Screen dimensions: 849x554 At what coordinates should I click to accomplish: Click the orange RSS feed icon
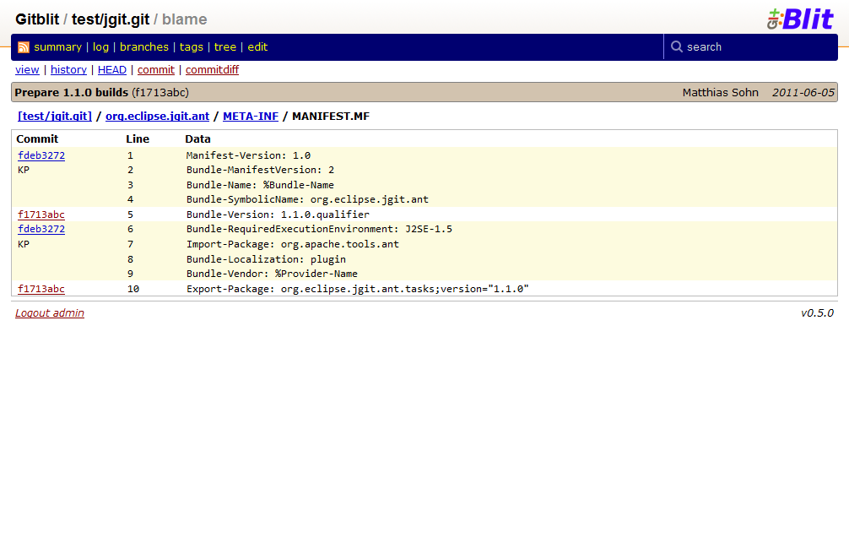[24, 47]
